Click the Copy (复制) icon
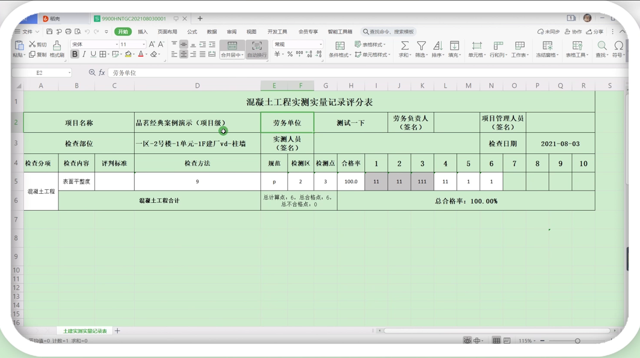 pos(32,54)
